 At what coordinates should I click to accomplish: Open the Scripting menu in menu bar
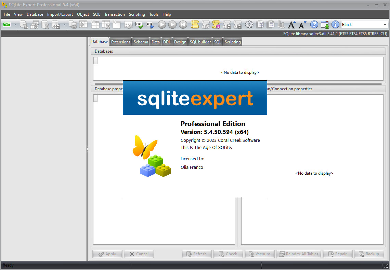(137, 14)
